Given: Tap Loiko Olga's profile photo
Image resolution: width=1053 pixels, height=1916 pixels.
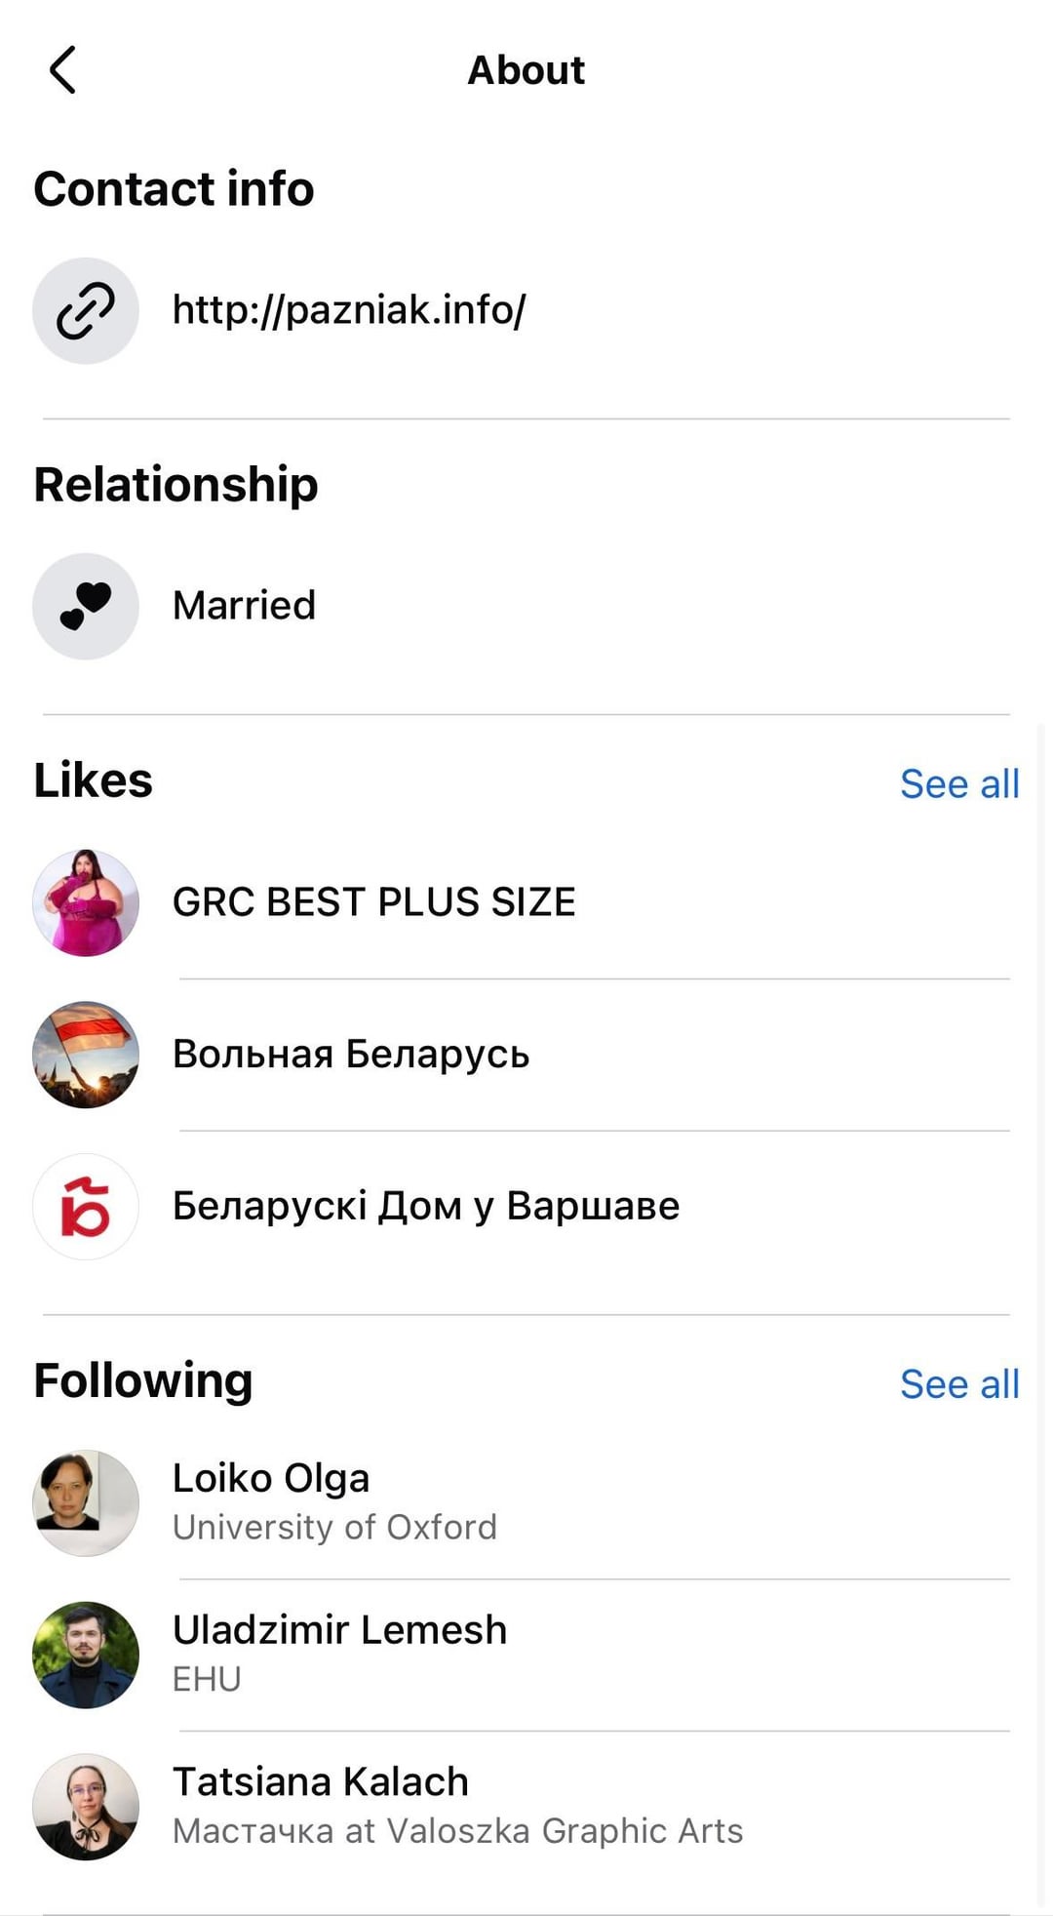Looking at the screenshot, I should click(86, 1502).
